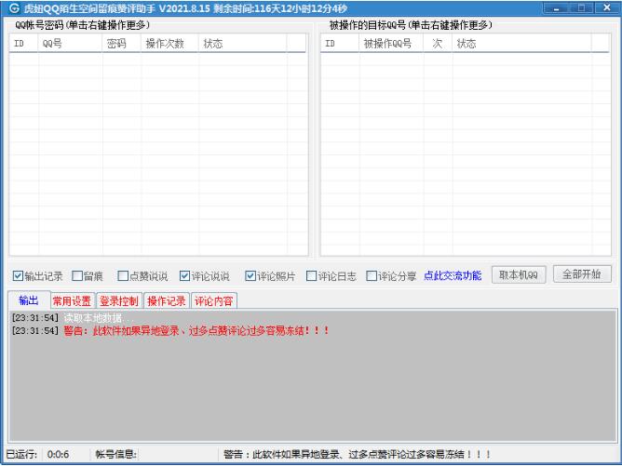This screenshot has height=466, width=622.
Task: Click the 警告 message in status bar
Action: (358, 454)
